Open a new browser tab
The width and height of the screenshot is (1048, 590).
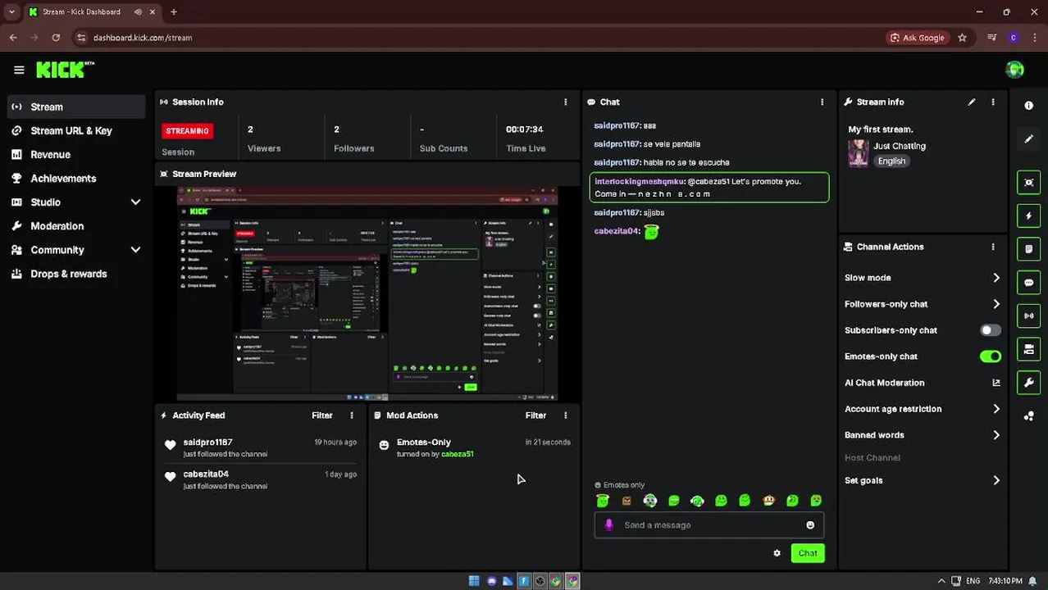174,11
